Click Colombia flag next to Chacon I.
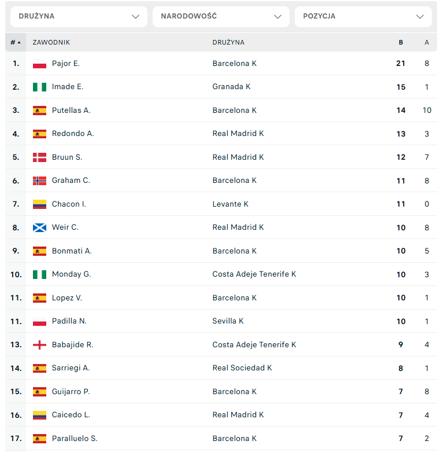 [x=39, y=204]
